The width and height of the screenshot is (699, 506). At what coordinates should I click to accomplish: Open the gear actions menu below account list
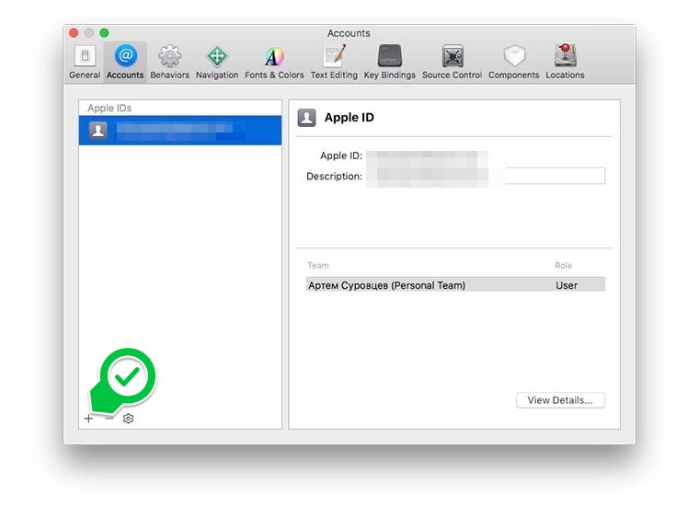129,419
